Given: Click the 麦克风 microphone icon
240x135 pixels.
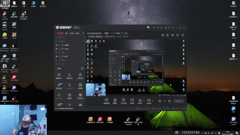Looking at the screenshot, I should [140, 100].
